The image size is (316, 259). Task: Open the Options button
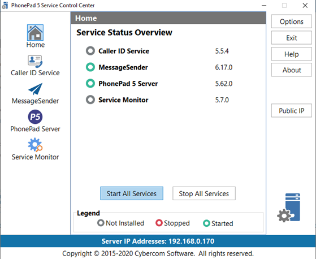(292, 21)
